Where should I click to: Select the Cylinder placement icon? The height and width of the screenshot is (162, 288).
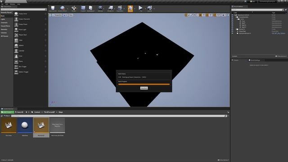(x=16, y=51)
